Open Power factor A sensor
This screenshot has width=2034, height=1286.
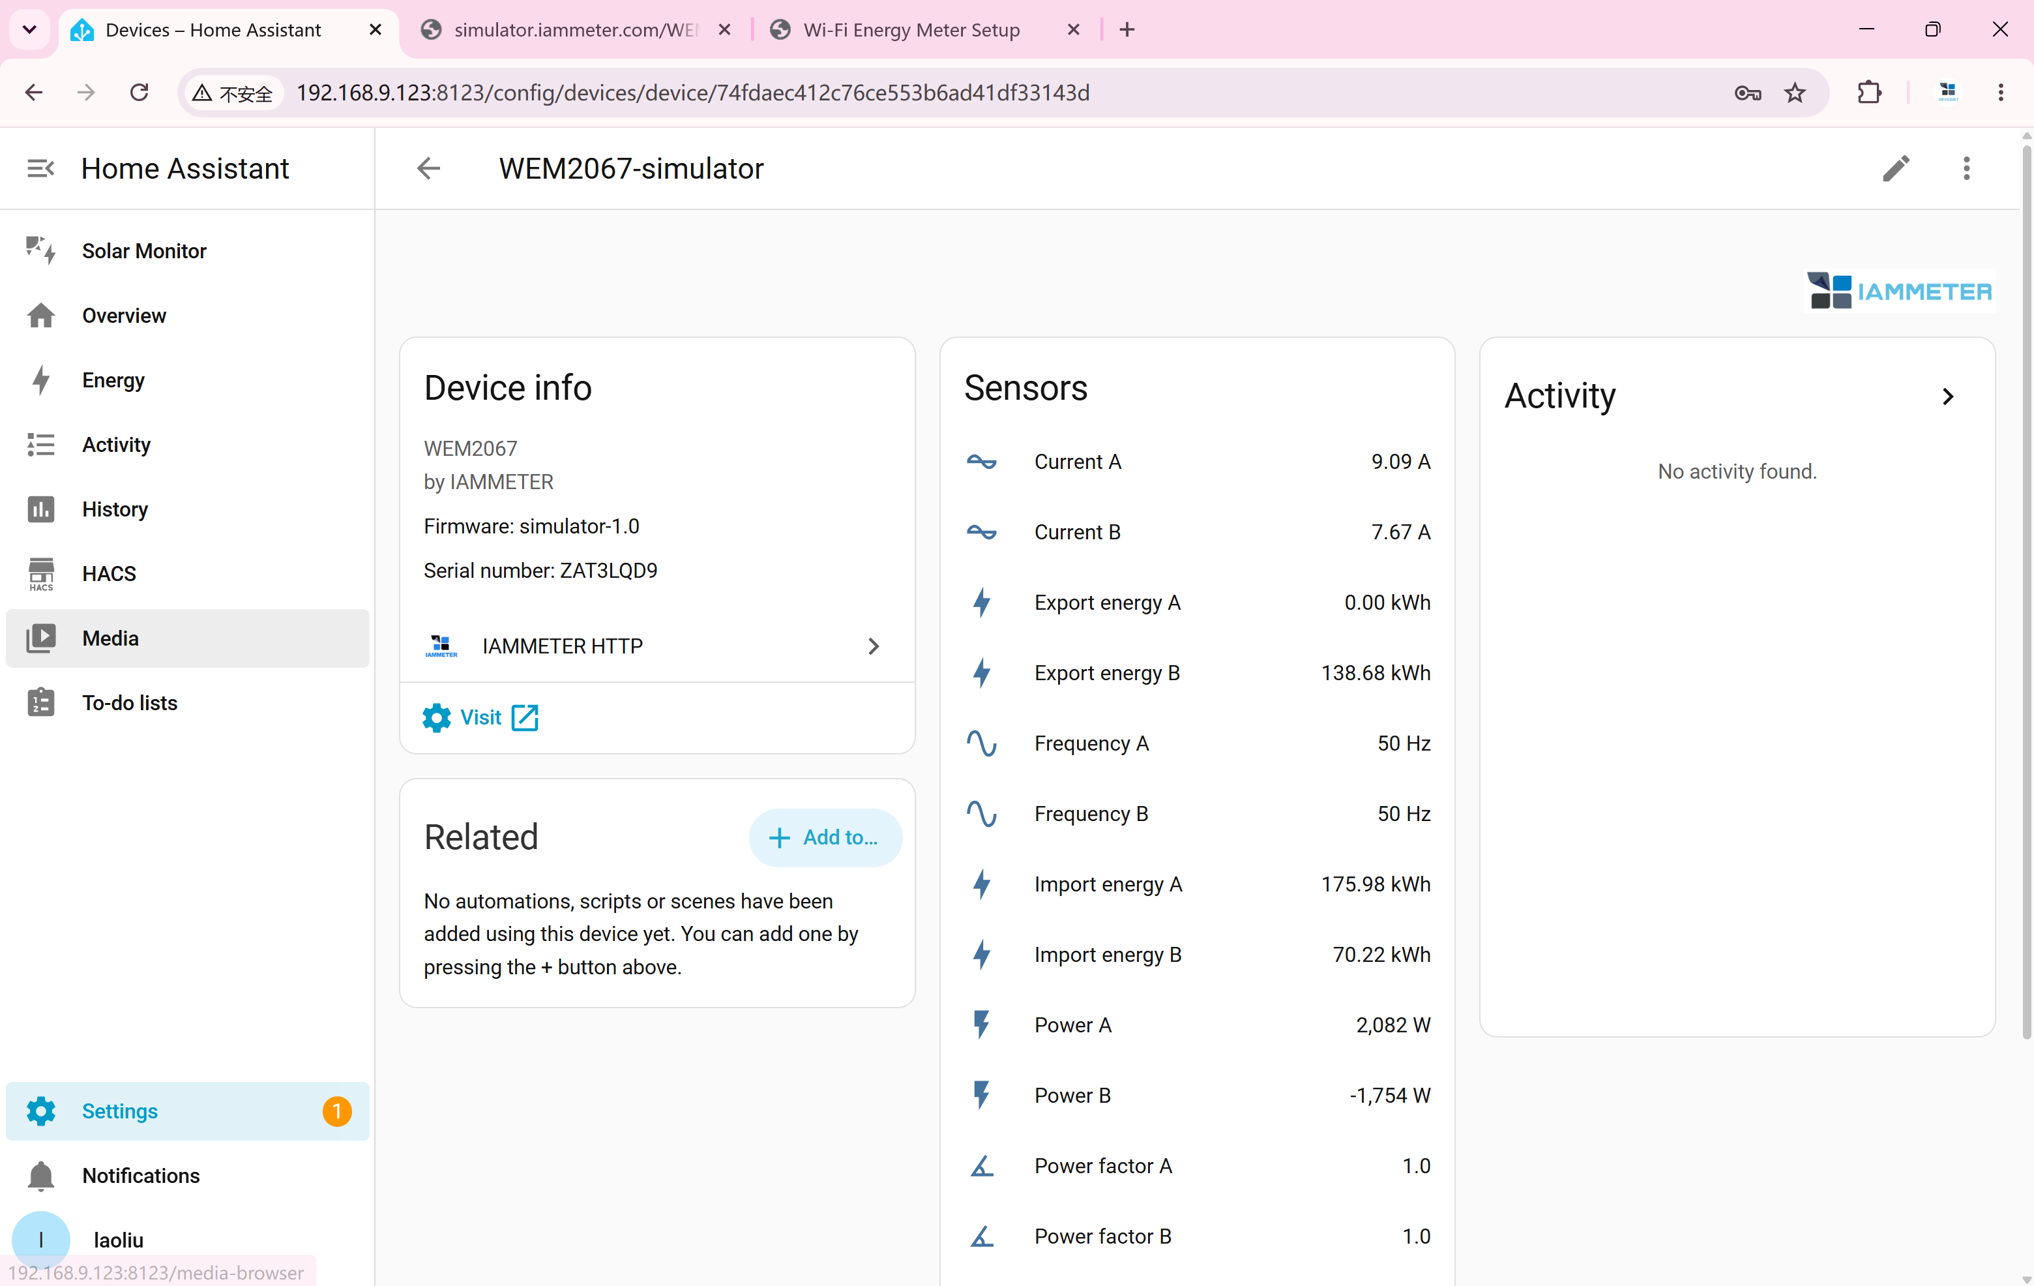(x=1197, y=1166)
